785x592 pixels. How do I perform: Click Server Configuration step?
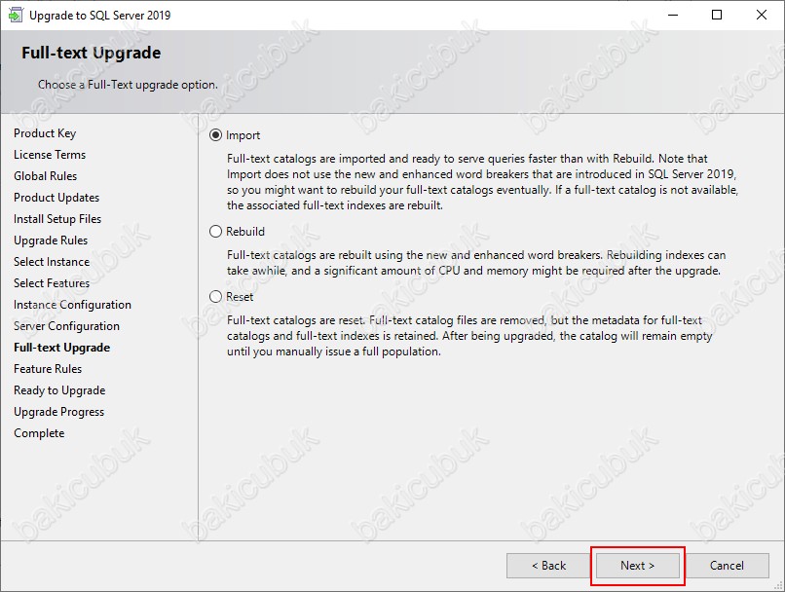tap(66, 326)
